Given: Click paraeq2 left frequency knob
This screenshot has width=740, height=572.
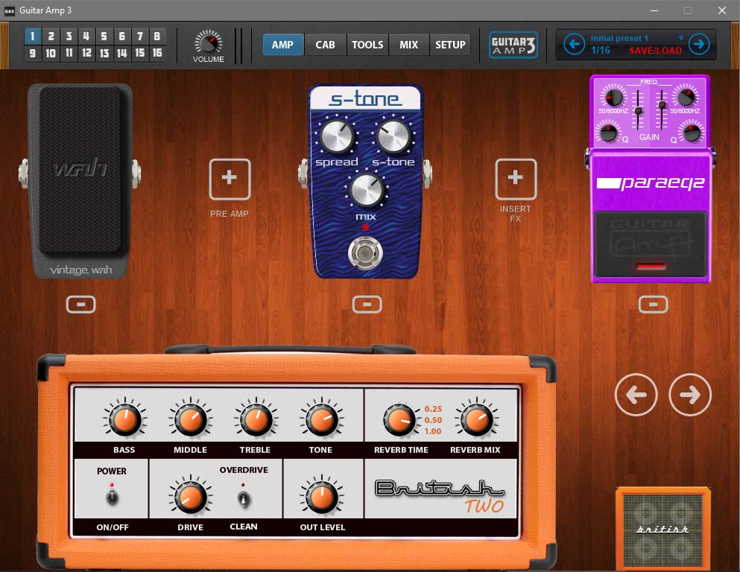Looking at the screenshot, I should 613,97.
